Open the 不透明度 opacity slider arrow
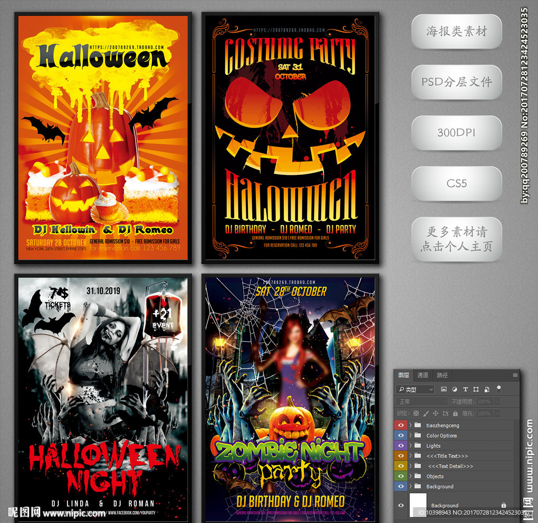Image resolution: width=538 pixels, height=523 pixels. (x=497, y=401)
